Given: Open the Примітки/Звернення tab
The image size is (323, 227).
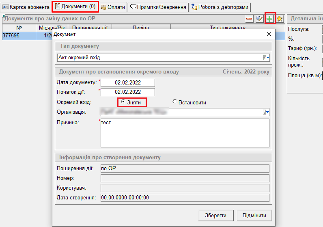Looking at the screenshot, I should click(x=158, y=7).
